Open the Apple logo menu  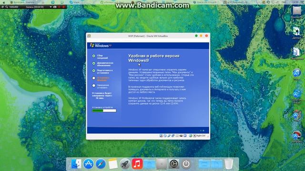(x=4, y=2)
